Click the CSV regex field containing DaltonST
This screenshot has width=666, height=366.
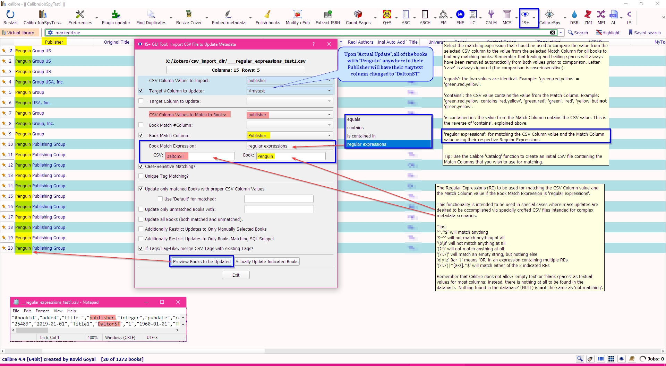pyautogui.click(x=200, y=156)
